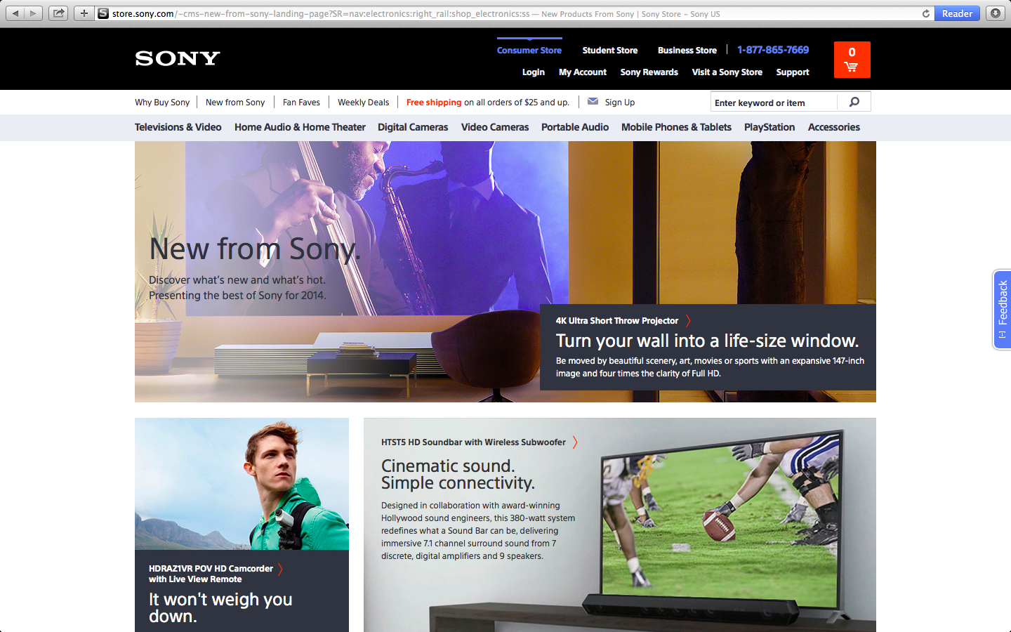Click arrow next to HTST5 HD Soundbar
Screen dimensions: 1011x632
[575, 442]
